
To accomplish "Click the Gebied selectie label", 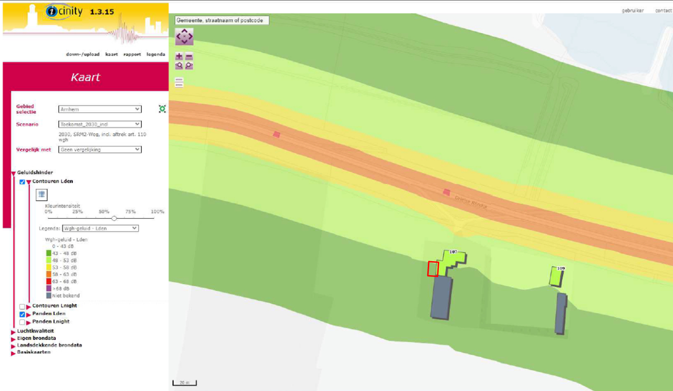I will coord(26,109).
